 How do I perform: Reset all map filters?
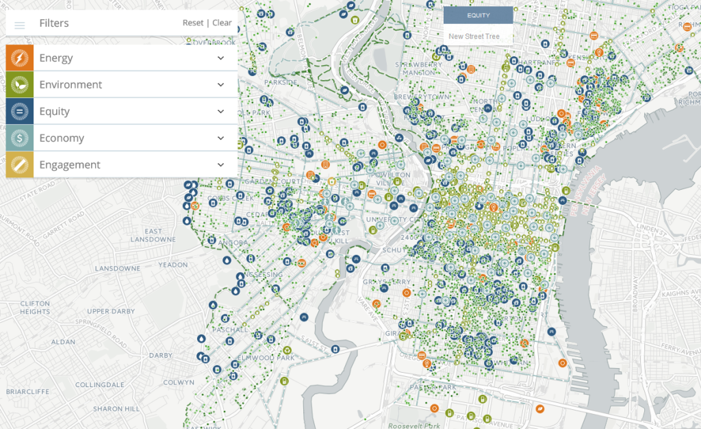tap(193, 23)
